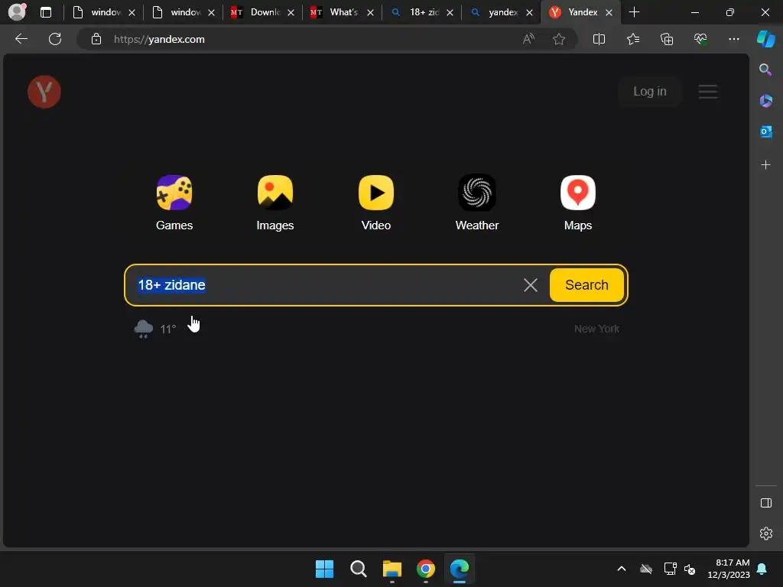Refresh the current page
Viewport: 783px width, 587px height.
point(55,39)
